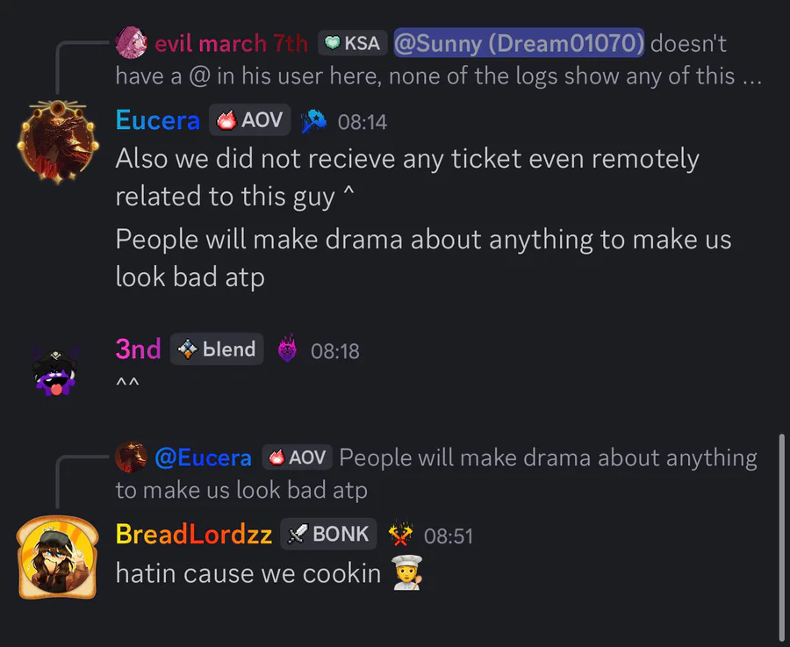This screenshot has width=790, height=647.
Task: Click the blue role icon next to Eucera
Action: pos(313,121)
